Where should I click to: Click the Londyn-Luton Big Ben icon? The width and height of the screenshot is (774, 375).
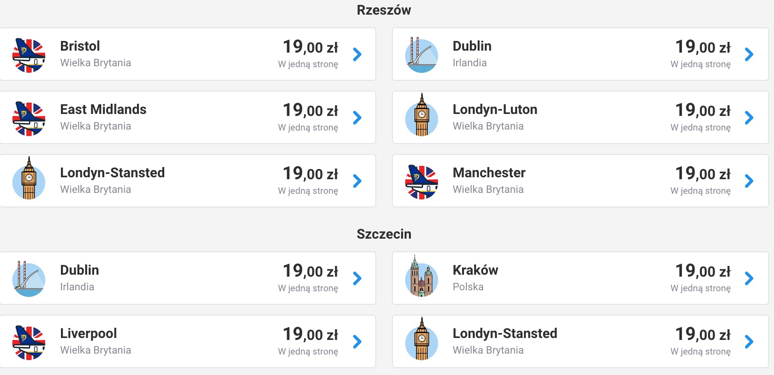(x=422, y=115)
